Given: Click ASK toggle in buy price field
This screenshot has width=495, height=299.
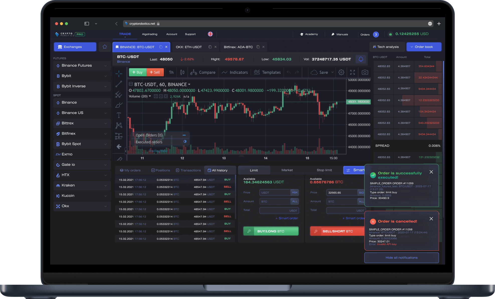Looking at the screenshot, I should tap(295, 192).
